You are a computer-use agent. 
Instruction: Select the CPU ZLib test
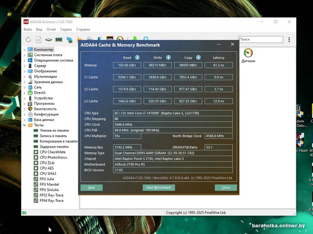[47, 163]
